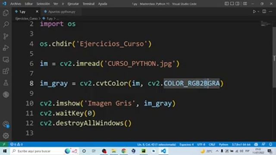
Task: Click the 'Imagen Gris' string
Action: point(110,103)
